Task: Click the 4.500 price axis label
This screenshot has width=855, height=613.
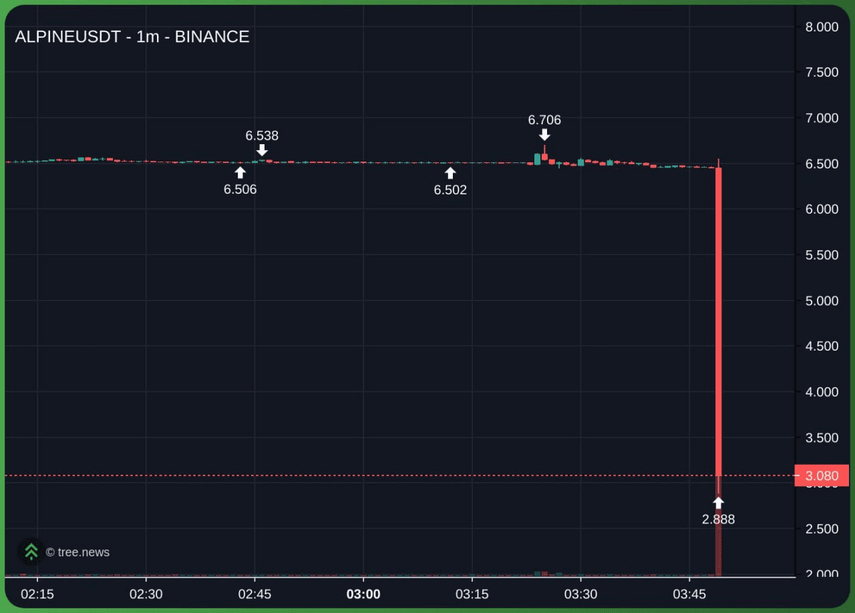Action: coord(822,346)
